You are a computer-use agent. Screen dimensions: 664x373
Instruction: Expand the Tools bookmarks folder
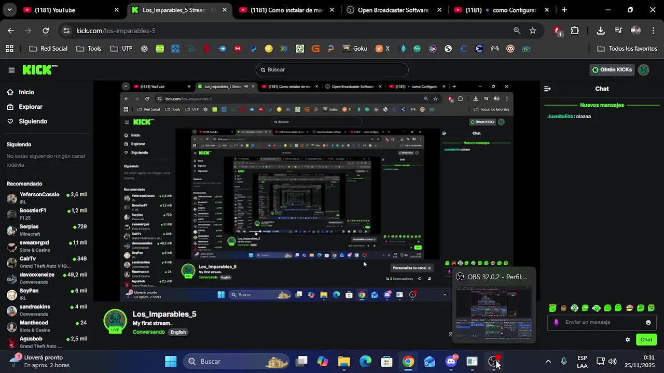pyautogui.click(x=89, y=49)
